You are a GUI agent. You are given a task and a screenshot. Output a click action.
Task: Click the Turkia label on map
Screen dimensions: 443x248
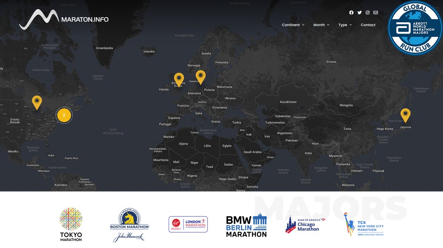(237, 123)
